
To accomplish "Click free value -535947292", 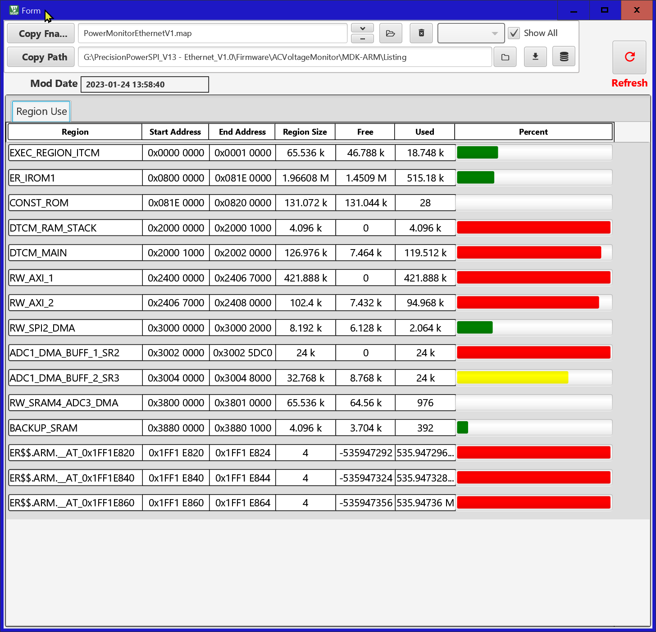I will 366,453.
